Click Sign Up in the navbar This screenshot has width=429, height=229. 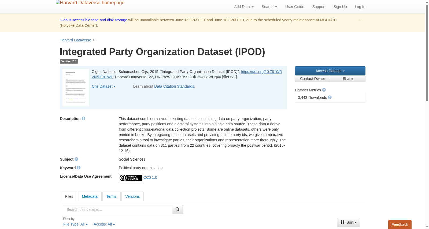click(340, 7)
